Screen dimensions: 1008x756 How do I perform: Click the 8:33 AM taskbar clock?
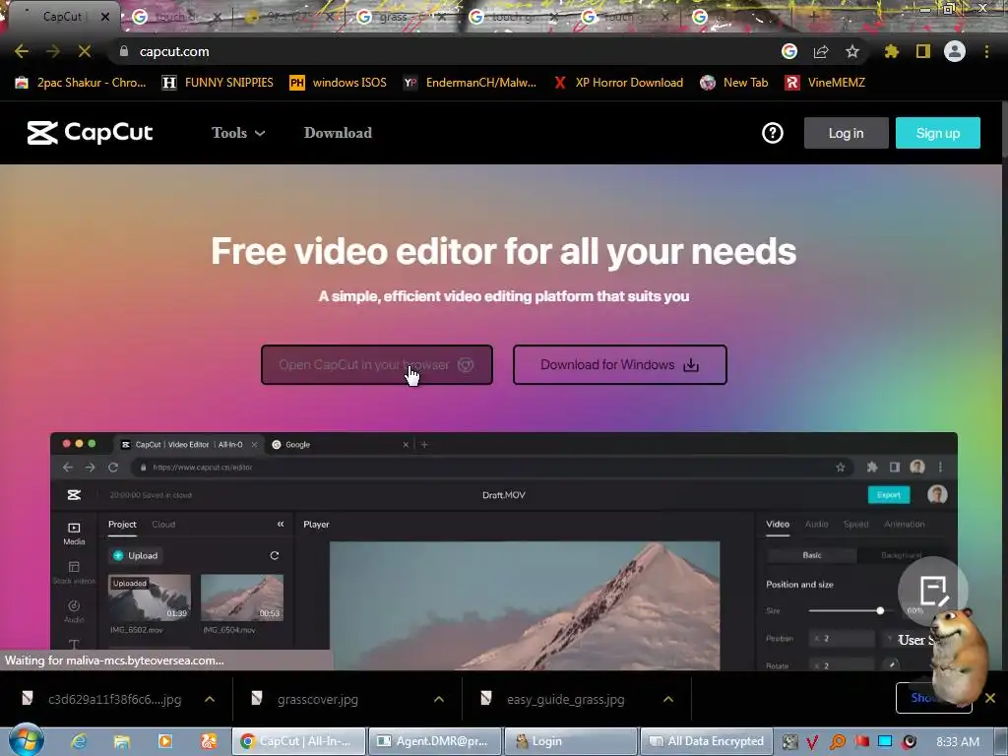pos(958,742)
